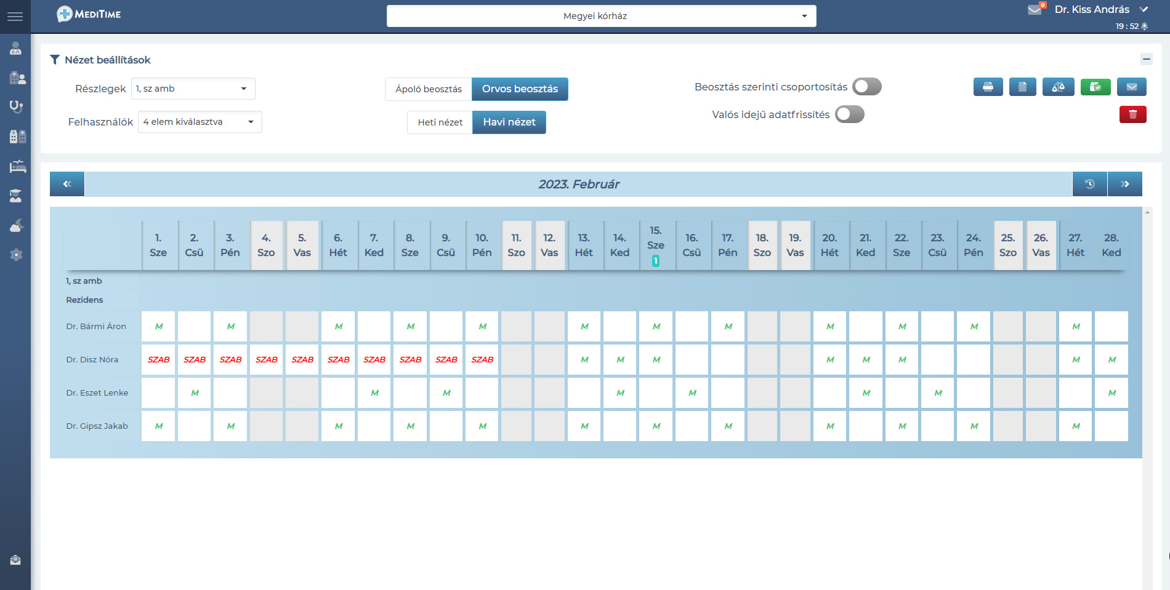This screenshot has width=1170, height=590.
Task: Open the mail inbox with 0 badge
Action: 1036,9
